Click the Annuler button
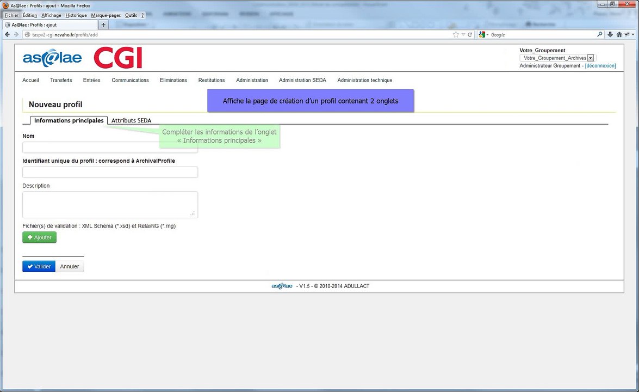Screen dimensions: 639x392 click(70, 266)
